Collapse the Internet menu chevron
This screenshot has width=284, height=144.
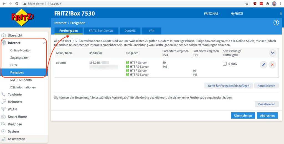[44, 43]
